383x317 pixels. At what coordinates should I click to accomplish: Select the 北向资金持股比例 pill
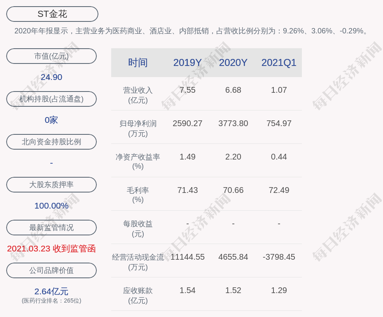(x=51, y=142)
